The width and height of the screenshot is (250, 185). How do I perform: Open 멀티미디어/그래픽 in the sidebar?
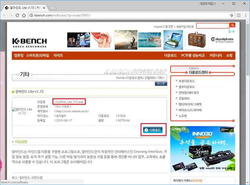coord(190,104)
